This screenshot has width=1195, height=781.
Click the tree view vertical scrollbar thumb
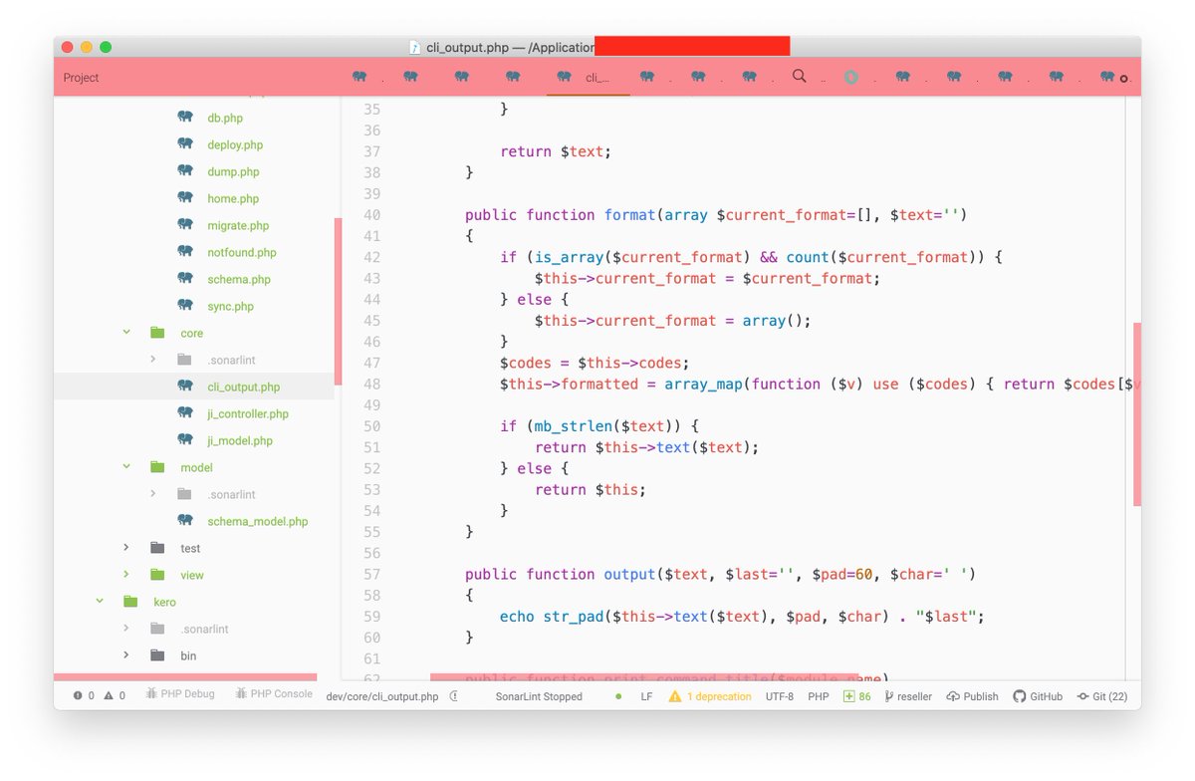[338, 302]
